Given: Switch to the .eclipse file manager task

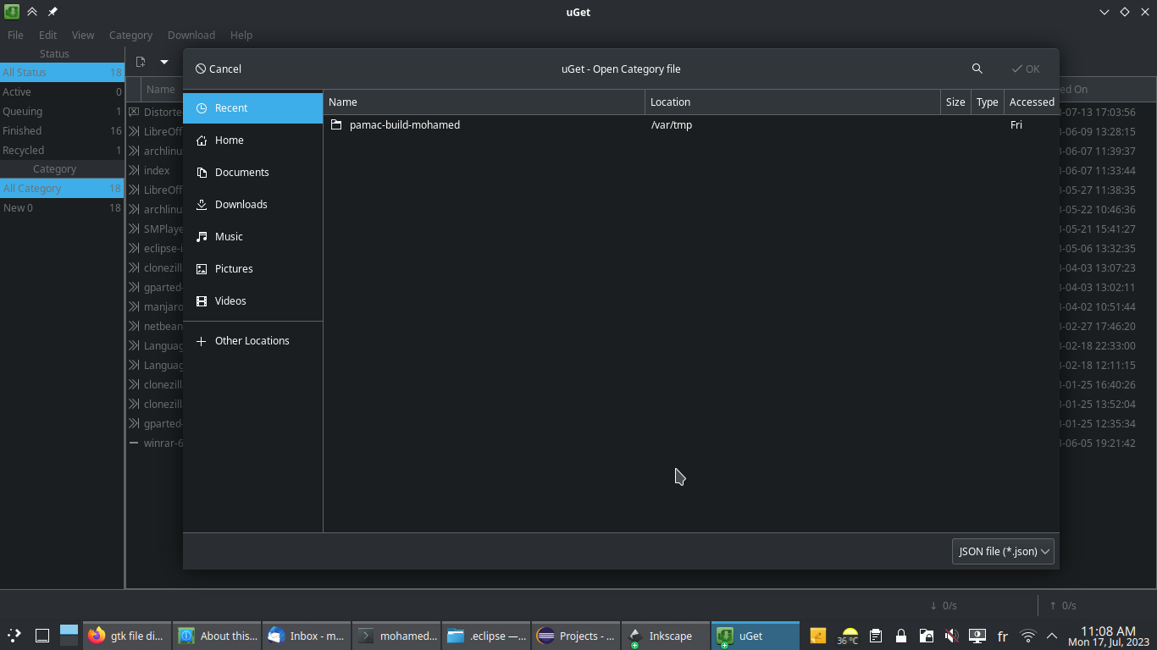Looking at the screenshot, I should 485,636.
